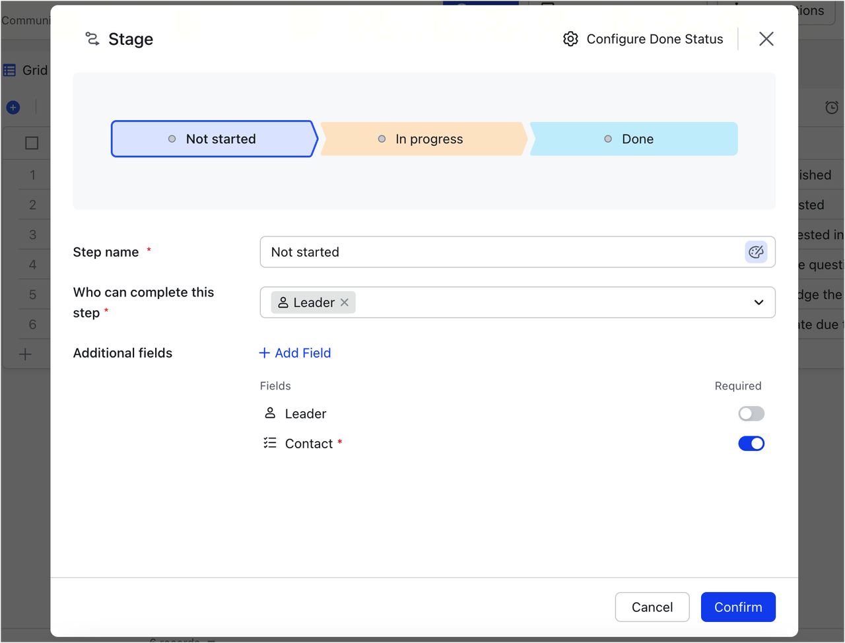Screen dimensions: 845x643
Task: Close the Stage dialog
Action: pyautogui.click(x=766, y=39)
